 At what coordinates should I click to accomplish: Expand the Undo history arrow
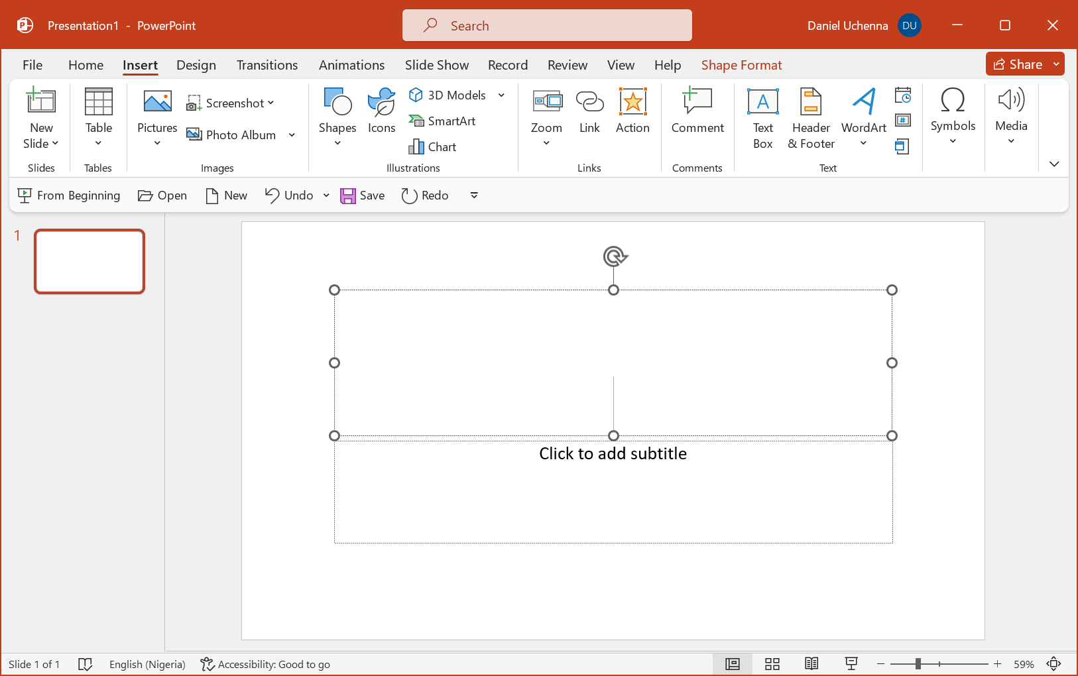326,196
